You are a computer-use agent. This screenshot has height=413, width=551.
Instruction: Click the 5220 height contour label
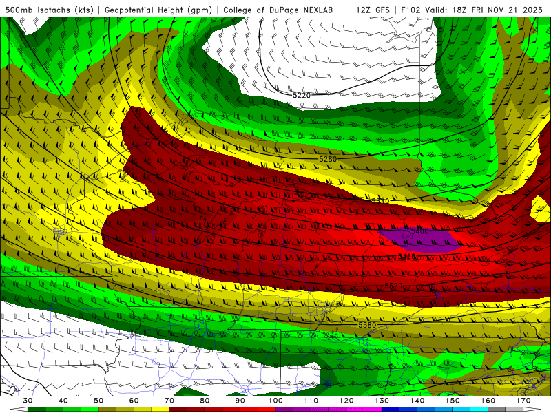(302, 95)
